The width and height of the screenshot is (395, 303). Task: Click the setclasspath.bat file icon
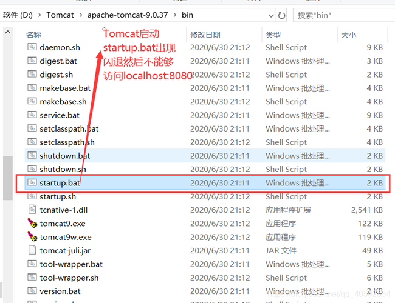pos(32,128)
